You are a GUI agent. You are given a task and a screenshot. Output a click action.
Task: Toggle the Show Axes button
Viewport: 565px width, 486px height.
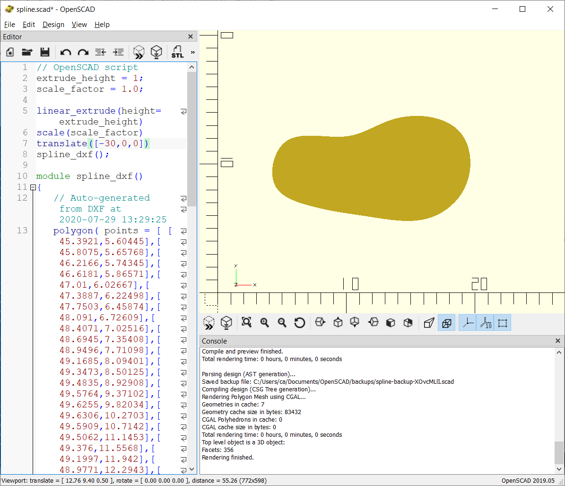point(467,323)
